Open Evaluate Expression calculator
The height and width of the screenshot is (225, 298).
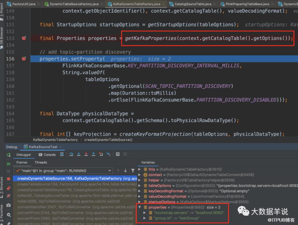[118, 154]
